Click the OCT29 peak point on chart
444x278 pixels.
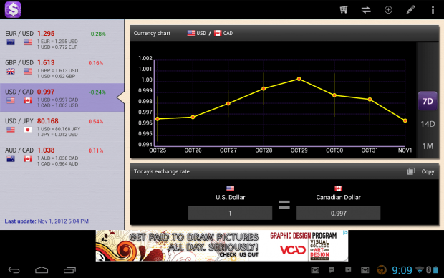pos(299,79)
